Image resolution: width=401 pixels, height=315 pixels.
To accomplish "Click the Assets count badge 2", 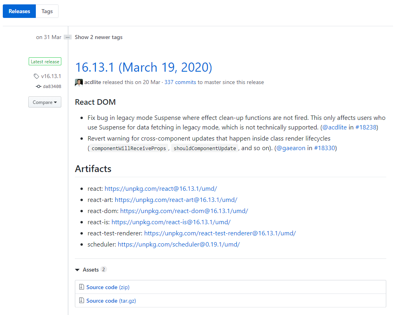I will [x=104, y=270].
